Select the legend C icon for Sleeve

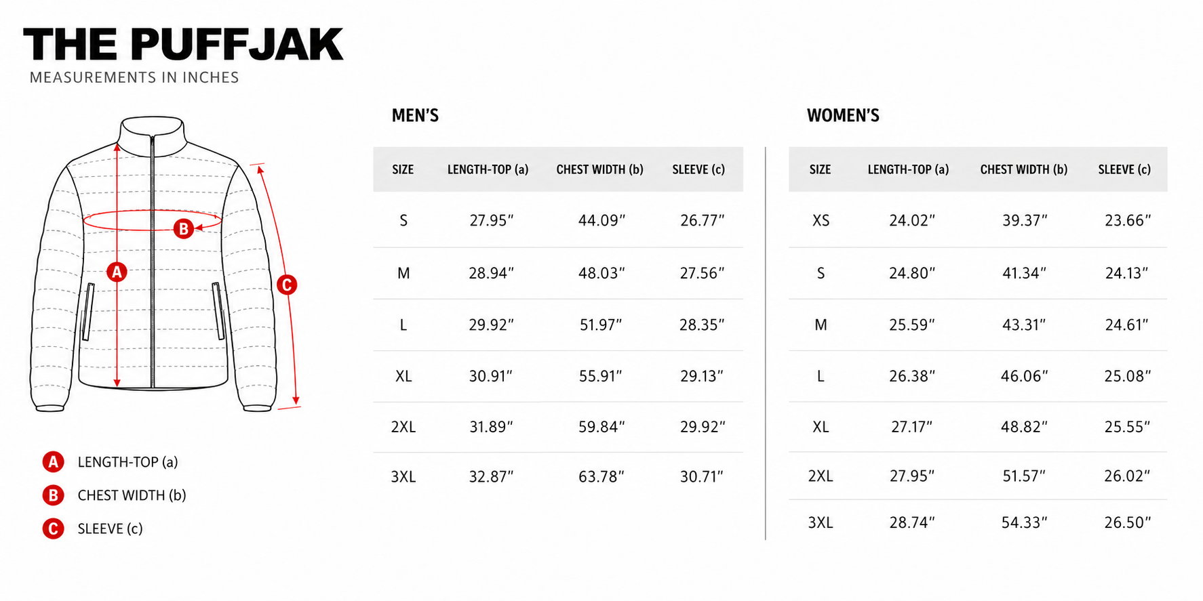(54, 529)
